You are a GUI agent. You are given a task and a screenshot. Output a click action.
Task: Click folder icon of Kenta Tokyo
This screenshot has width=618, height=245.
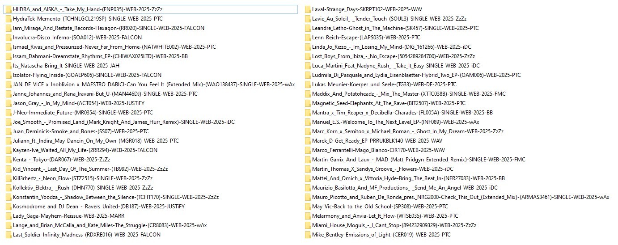[8, 160]
